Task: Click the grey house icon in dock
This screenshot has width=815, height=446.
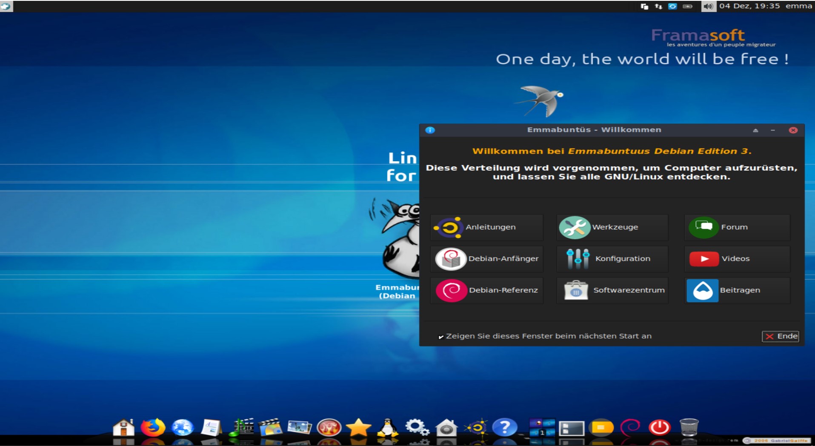Action: [446, 427]
